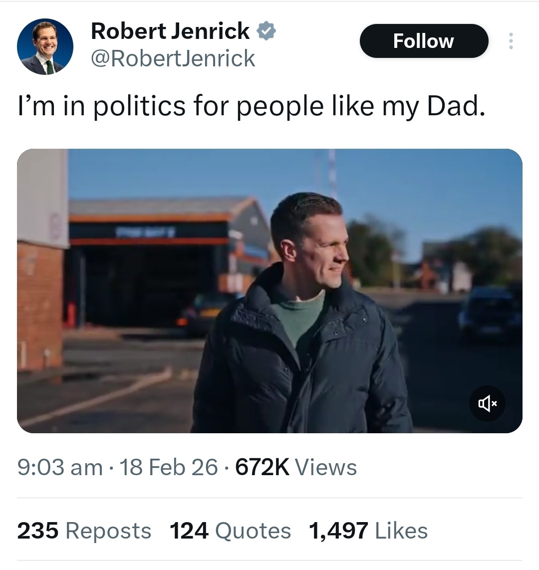Follow Robert Jenrick
This screenshot has height=570, width=539.
pos(423,41)
